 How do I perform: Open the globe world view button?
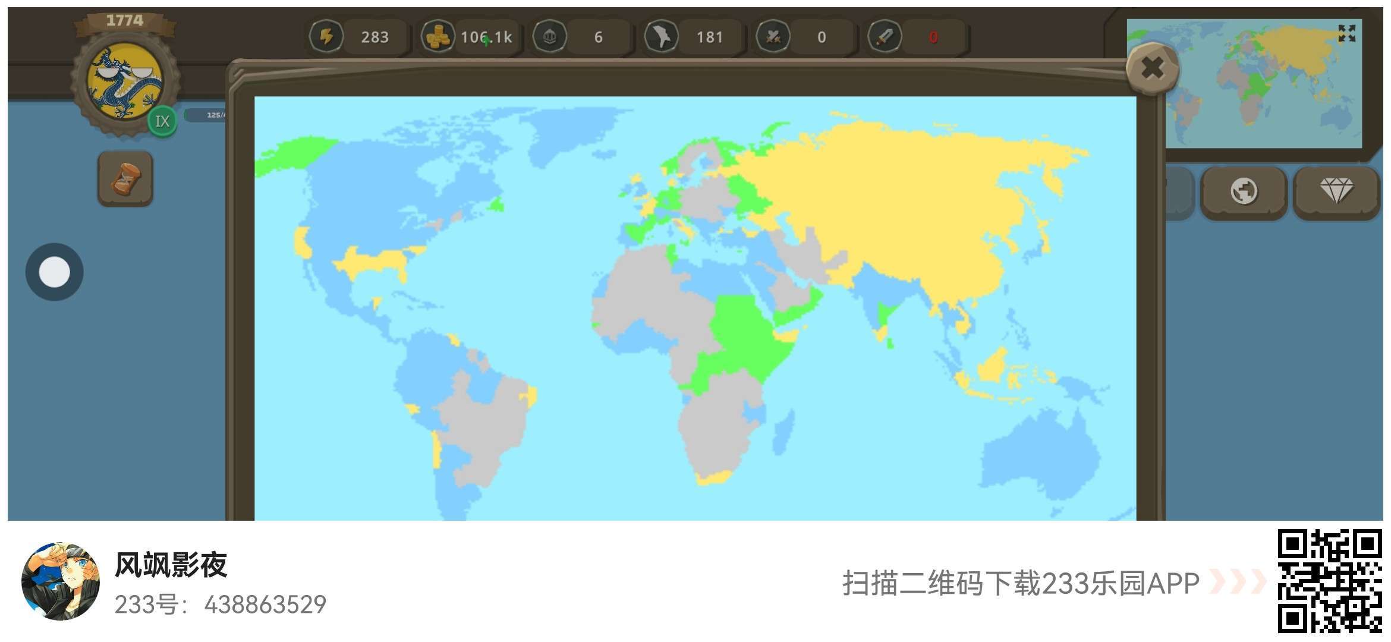pos(1244,191)
